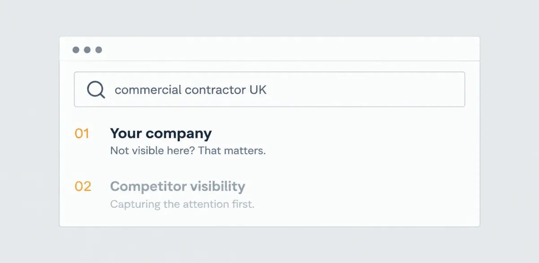Click the middle gray window dot

tap(87, 50)
